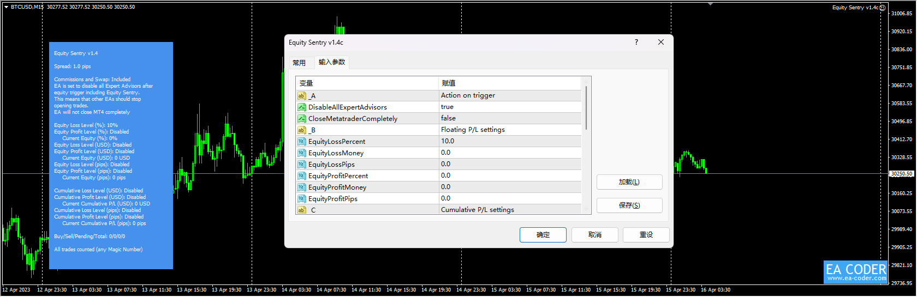
Task: Select the EquityLossPips variable name
Action: (331, 165)
